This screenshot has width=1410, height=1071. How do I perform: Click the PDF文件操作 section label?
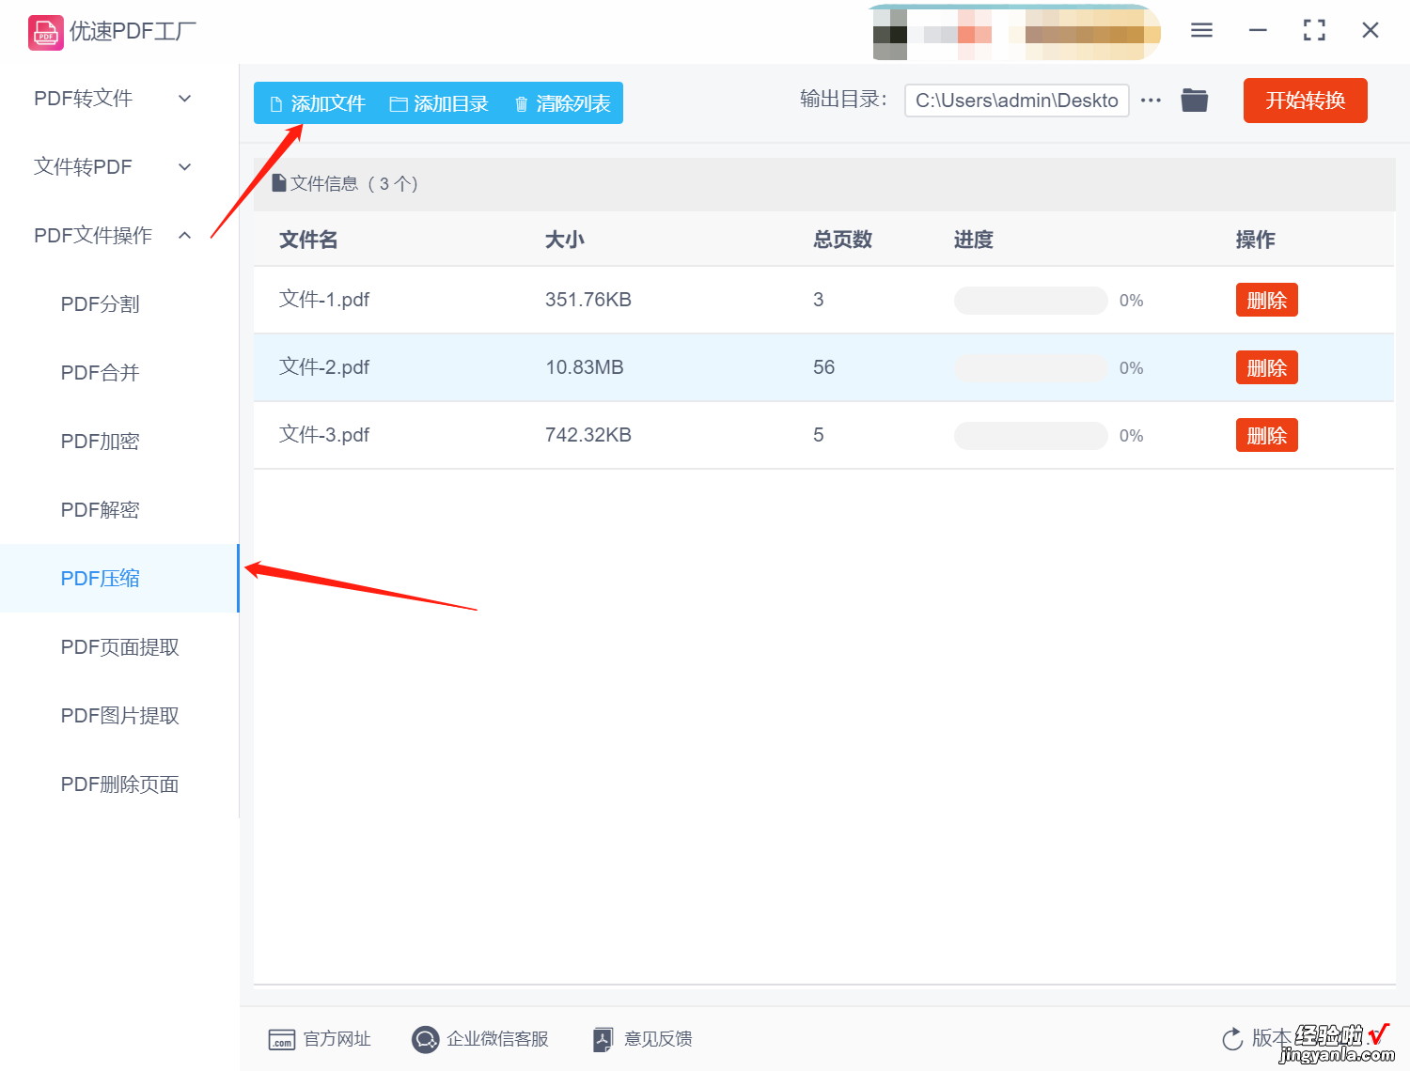point(93,236)
